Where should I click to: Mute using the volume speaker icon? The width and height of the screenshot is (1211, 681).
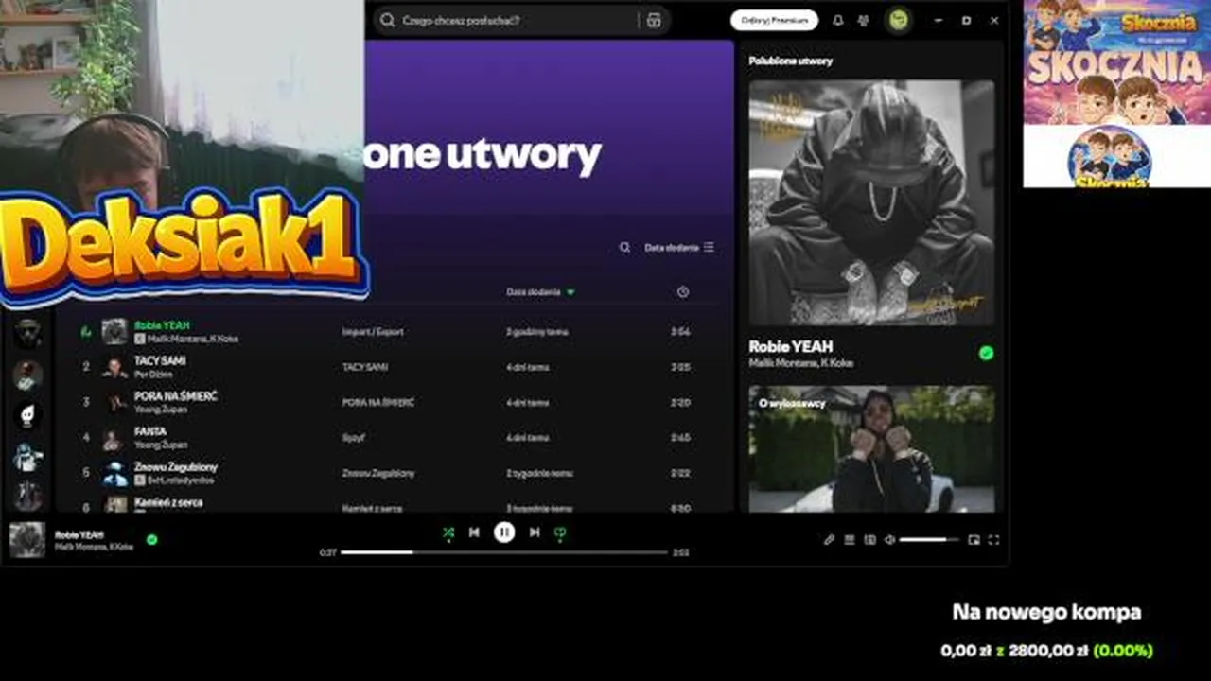coord(889,540)
